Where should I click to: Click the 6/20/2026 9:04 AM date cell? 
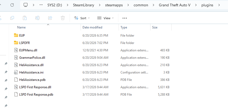[x=95, y=58]
